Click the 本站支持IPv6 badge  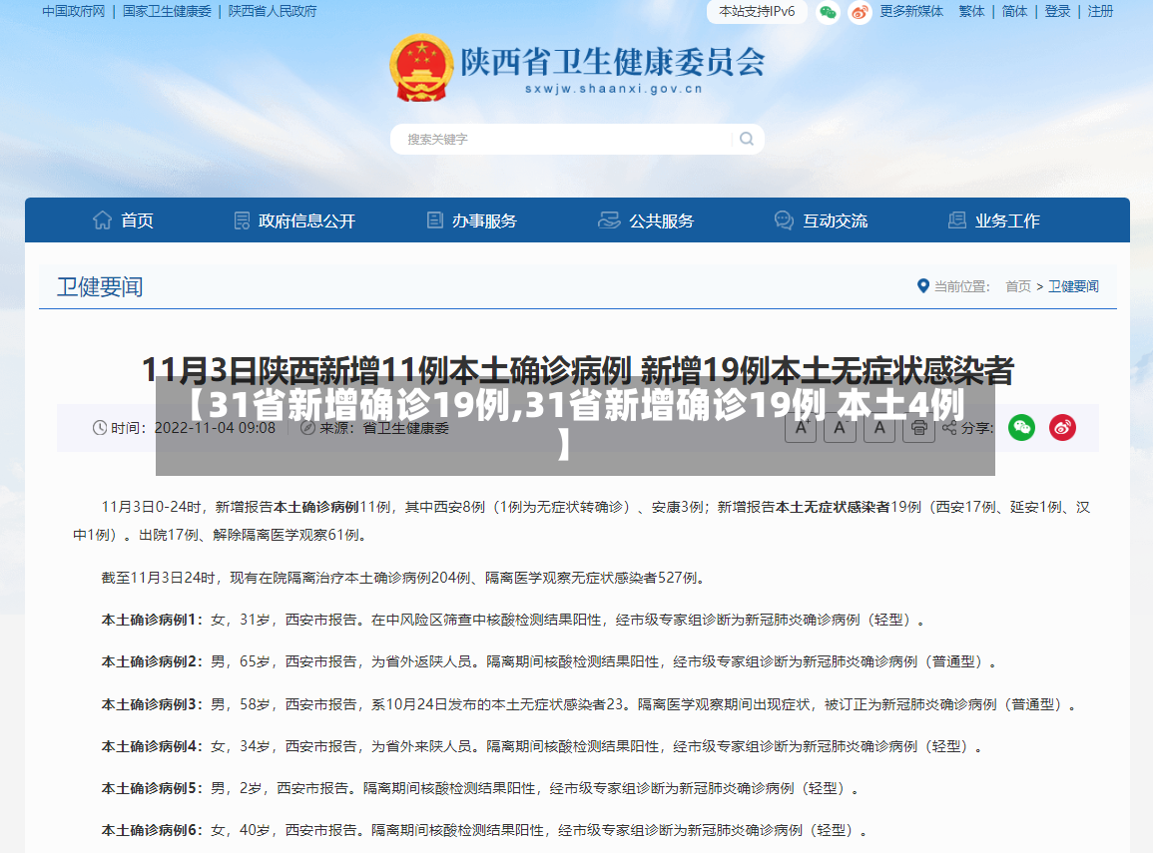point(757,12)
